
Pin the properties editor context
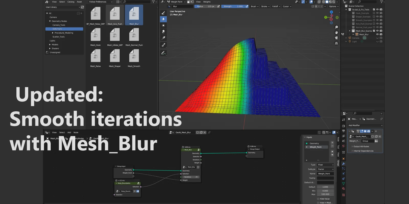pyautogui.click(x=381, y=119)
